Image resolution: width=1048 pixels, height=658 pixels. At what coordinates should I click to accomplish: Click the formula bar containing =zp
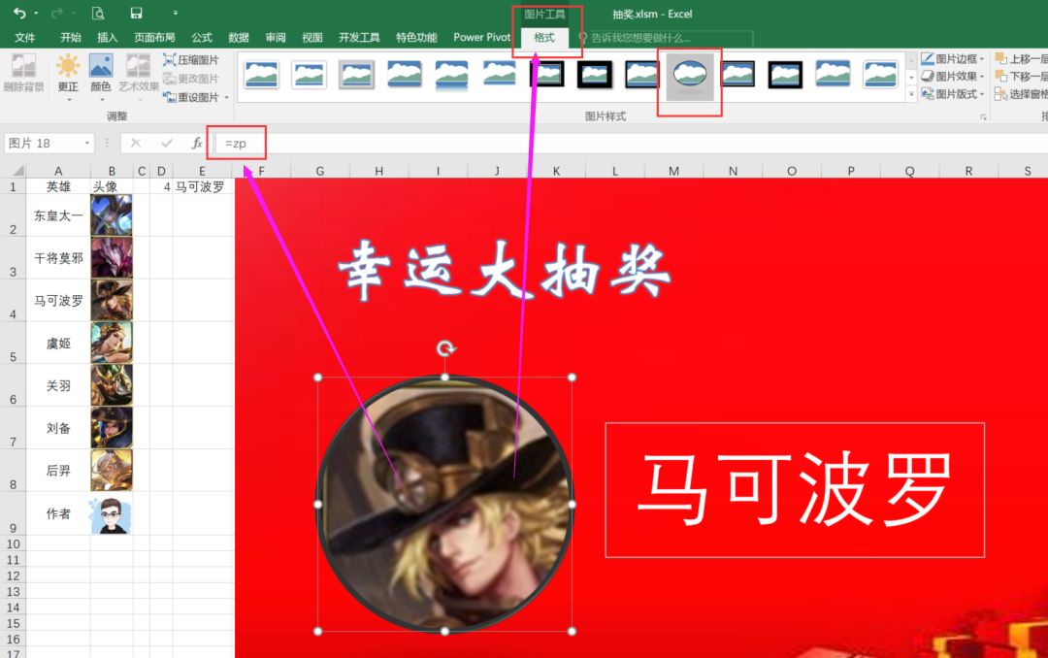(238, 143)
